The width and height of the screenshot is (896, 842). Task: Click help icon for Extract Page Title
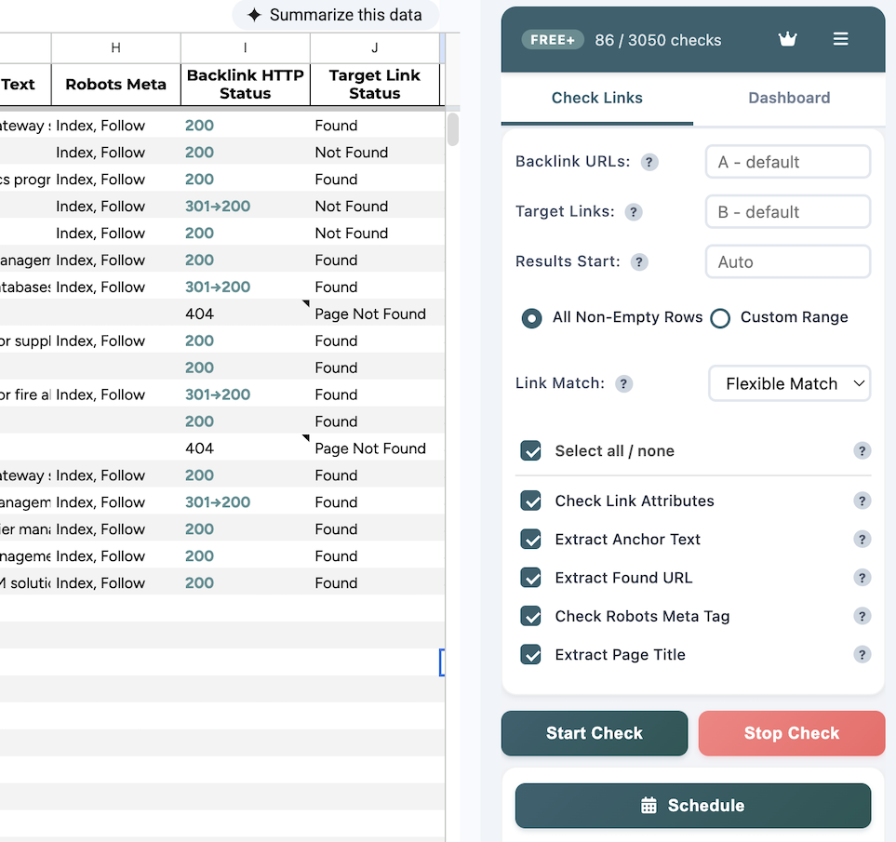[x=862, y=655]
